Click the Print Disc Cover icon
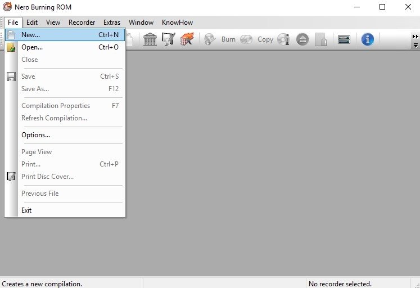 click(x=11, y=176)
